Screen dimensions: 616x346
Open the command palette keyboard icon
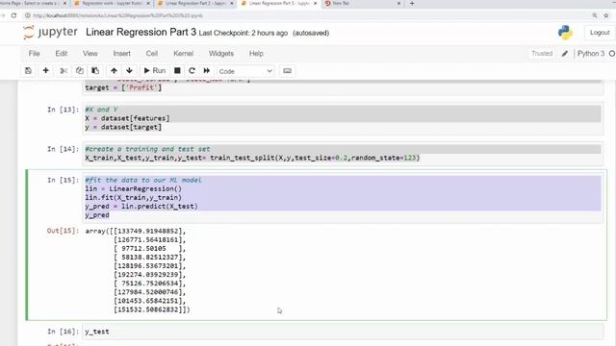click(287, 71)
